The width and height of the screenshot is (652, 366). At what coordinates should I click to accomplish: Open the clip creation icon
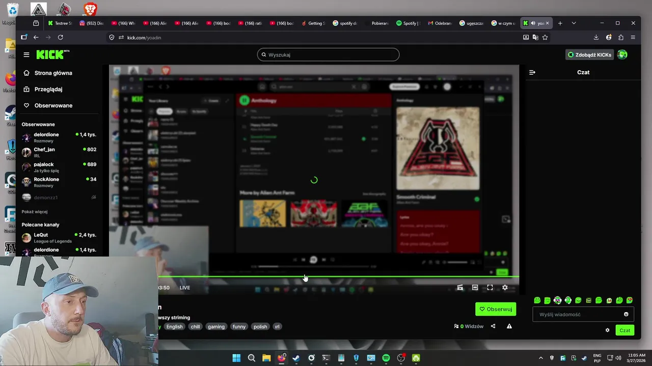pyautogui.click(x=460, y=288)
